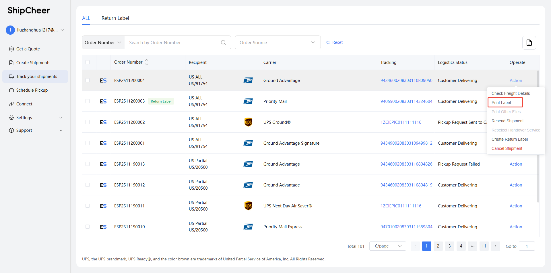Select checkbox for order ESP2511190012
The width and height of the screenshot is (551, 273).
[88, 185]
